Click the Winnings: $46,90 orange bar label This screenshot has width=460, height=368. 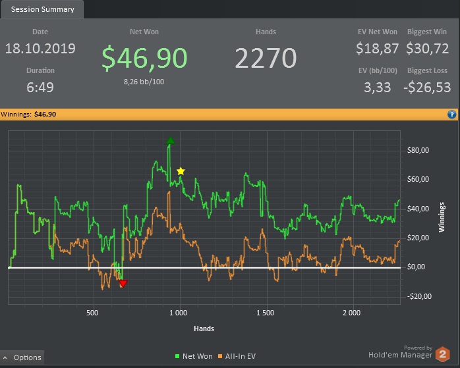click(28, 115)
